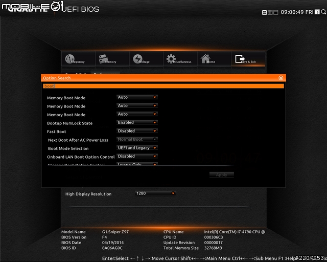Click the Update Revision value 00000017
327x262 pixels.
coord(214,243)
